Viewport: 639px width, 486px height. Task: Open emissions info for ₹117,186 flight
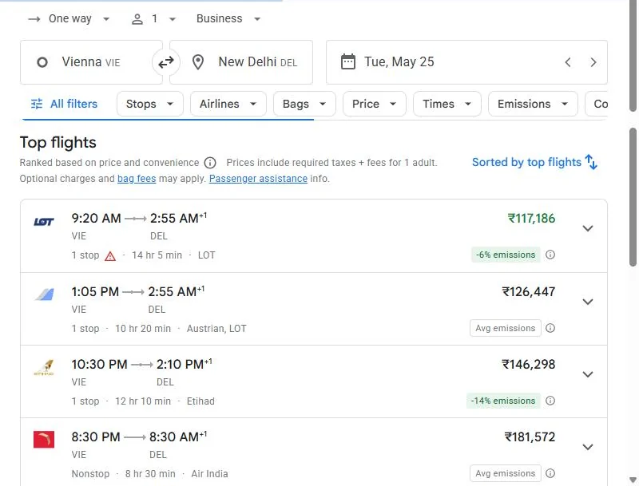[x=550, y=255]
